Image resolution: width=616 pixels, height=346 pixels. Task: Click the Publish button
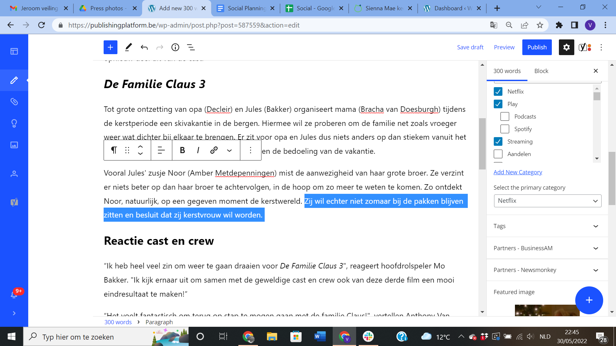[x=537, y=47]
